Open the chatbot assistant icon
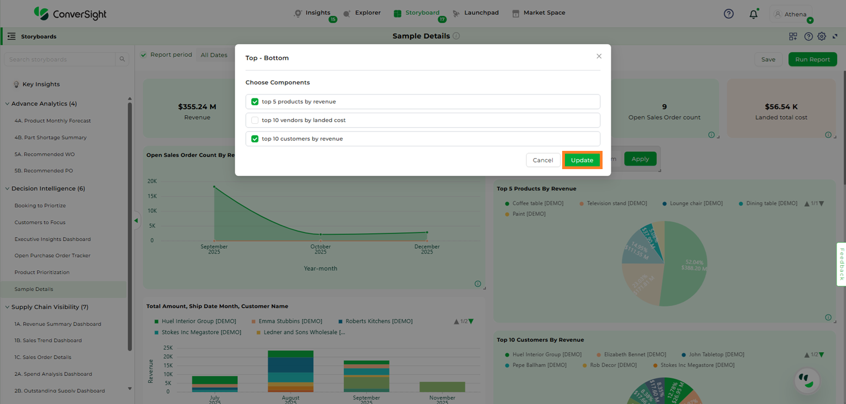 (807, 380)
